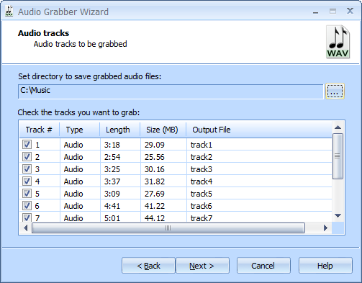Screen dimensions: 362x283
Task: Click the horizontal scrollbar right arrow
Action: coord(325,228)
